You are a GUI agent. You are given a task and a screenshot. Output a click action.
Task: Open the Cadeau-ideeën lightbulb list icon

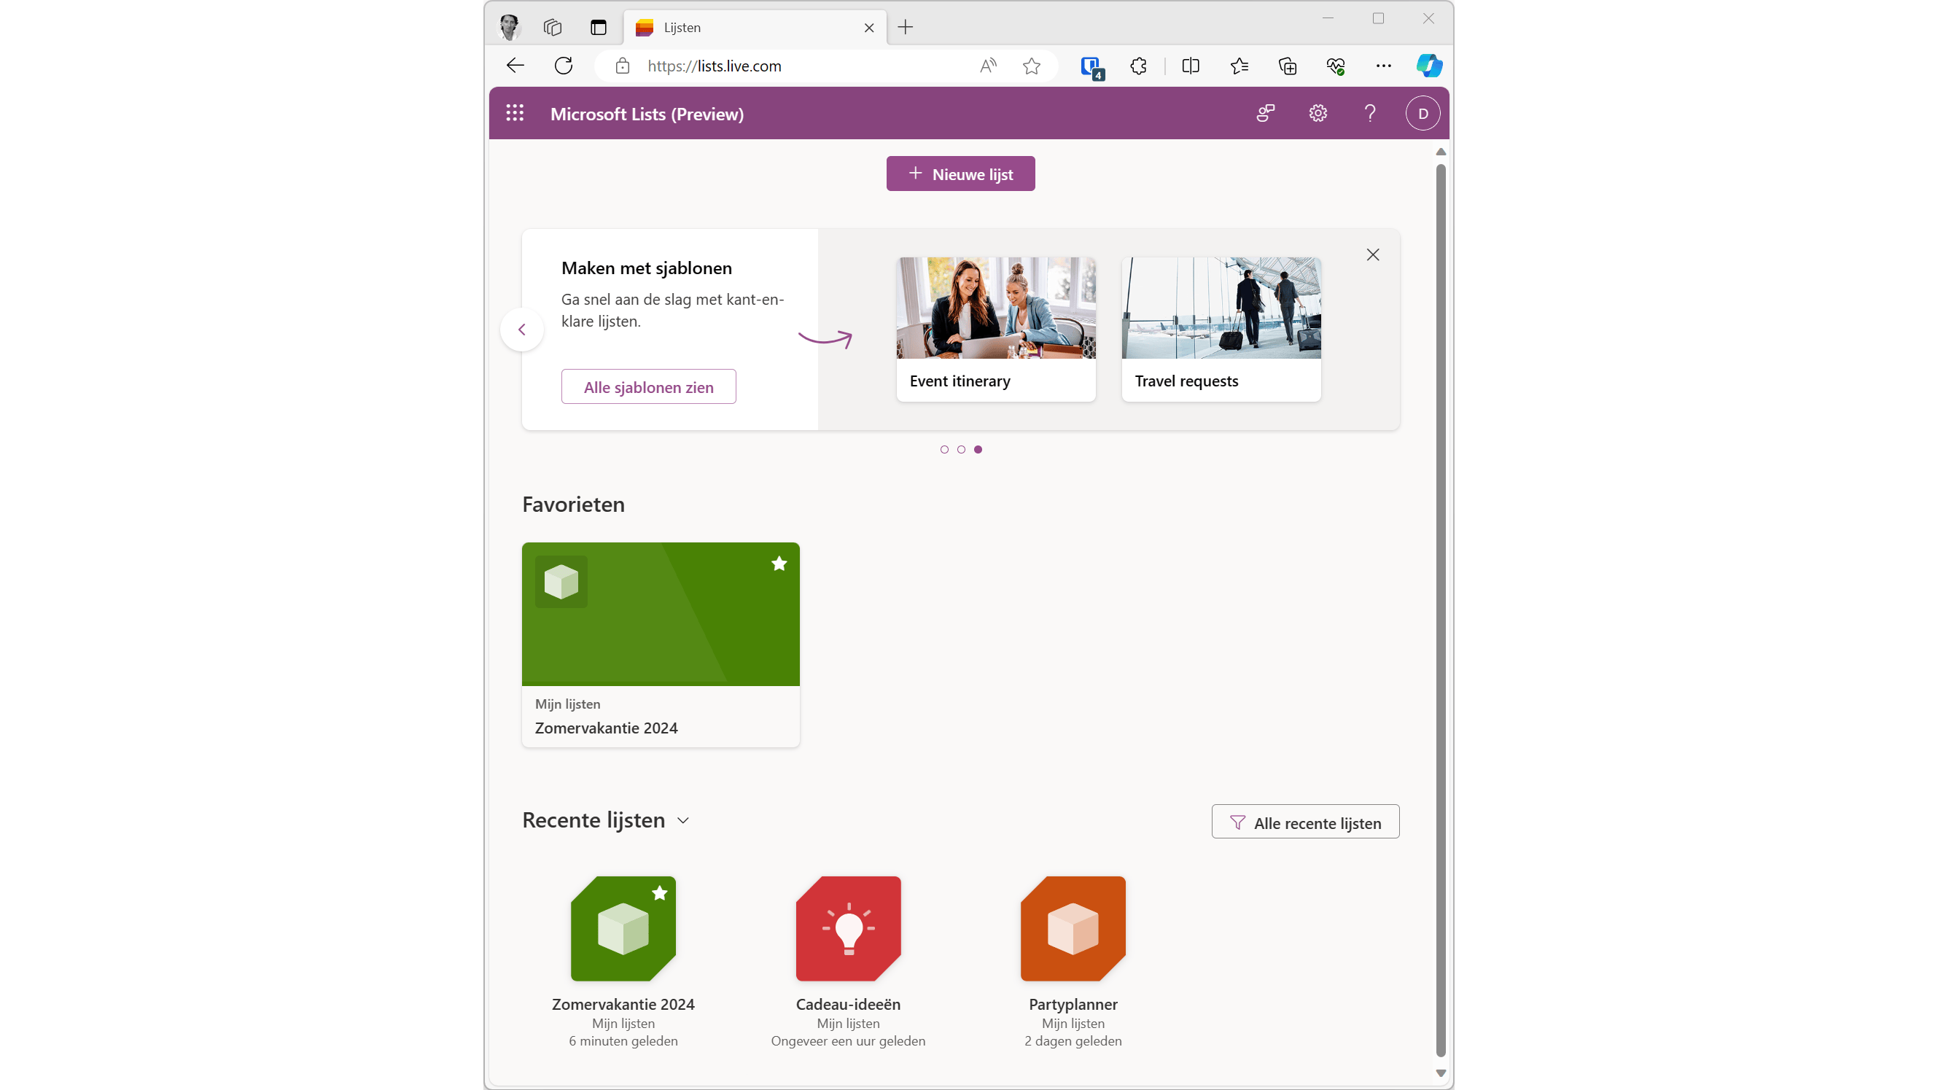[x=848, y=928]
